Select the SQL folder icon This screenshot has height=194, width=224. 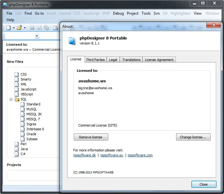coord(17,99)
